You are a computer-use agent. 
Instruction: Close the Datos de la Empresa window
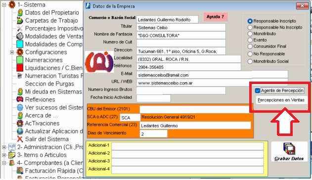[302, 6]
